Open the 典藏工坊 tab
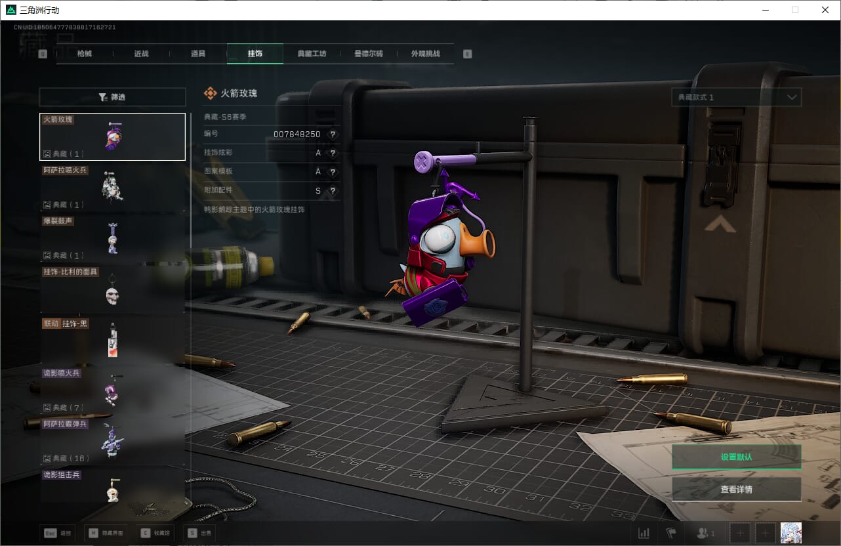 pyautogui.click(x=312, y=54)
